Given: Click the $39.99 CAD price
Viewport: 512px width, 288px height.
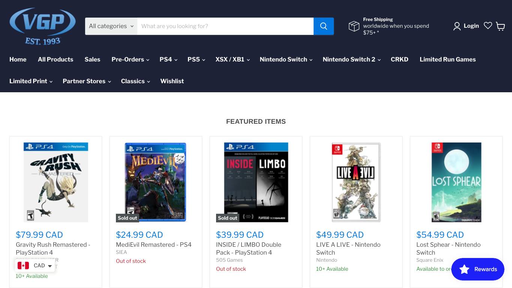Looking at the screenshot, I should click(x=240, y=235).
